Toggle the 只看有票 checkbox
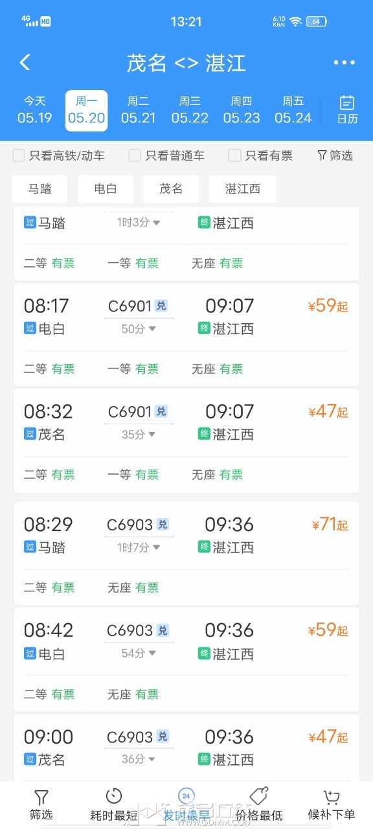The height and width of the screenshot is (829, 373). [x=234, y=155]
